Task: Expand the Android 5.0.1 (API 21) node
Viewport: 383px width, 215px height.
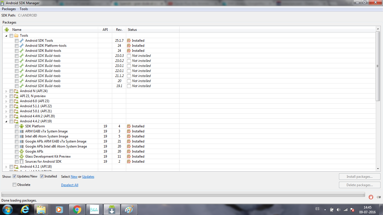Action: click(x=6, y=111)
